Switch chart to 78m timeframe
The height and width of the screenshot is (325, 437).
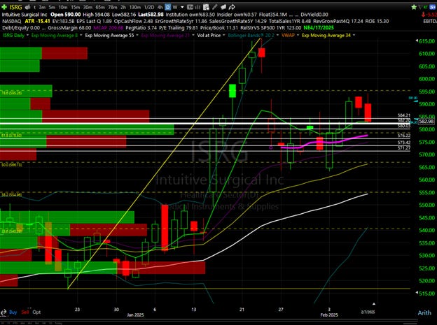click(113, 7)
